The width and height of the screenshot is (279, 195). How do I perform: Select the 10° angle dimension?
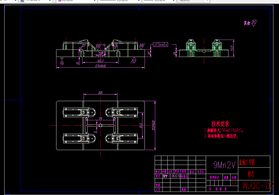101,54
